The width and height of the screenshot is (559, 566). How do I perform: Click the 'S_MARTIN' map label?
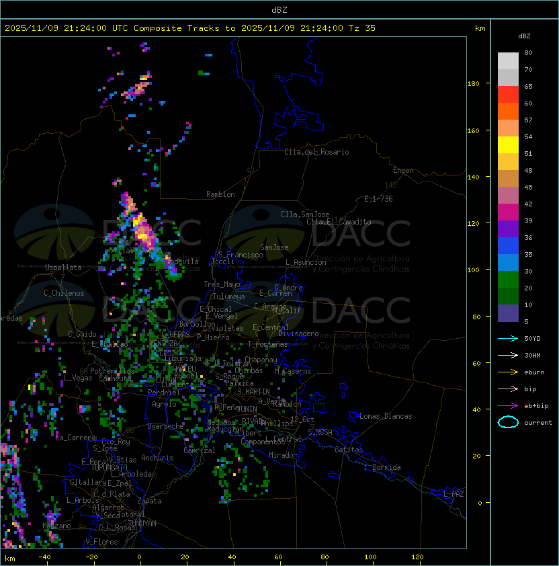253,392
